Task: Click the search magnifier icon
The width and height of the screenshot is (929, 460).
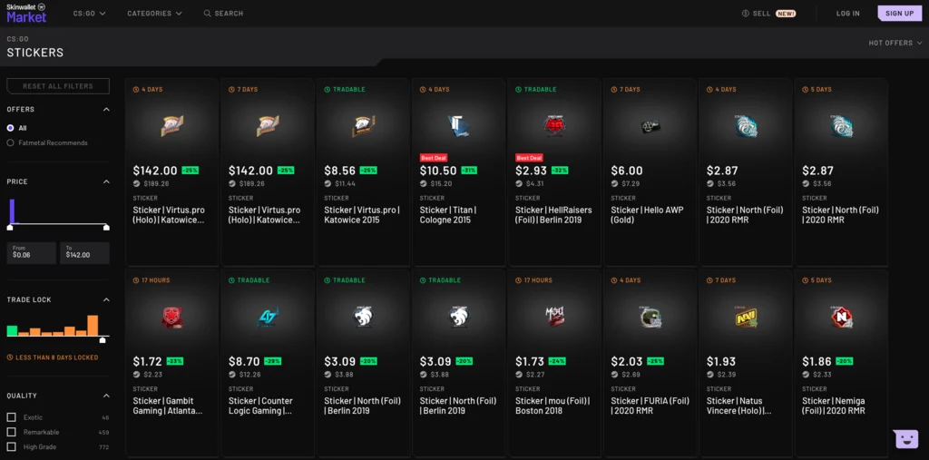Action: click(x=208, y=13)
